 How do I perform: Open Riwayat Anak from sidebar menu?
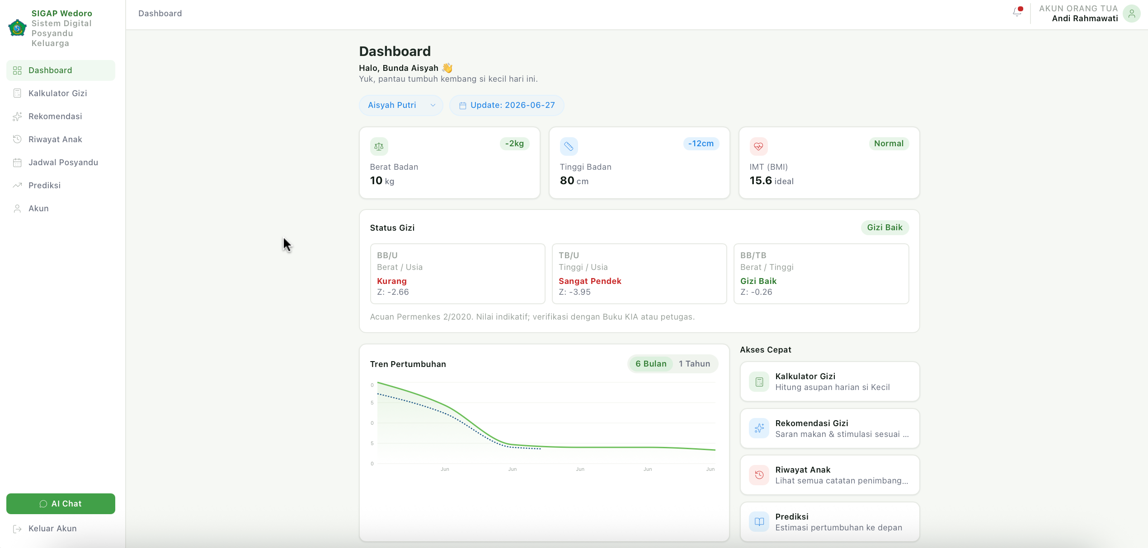61,139
